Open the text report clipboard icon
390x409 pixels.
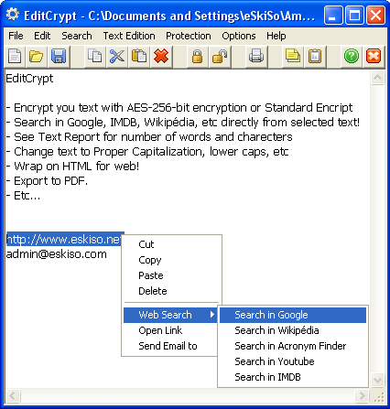(x=315, y=57)
